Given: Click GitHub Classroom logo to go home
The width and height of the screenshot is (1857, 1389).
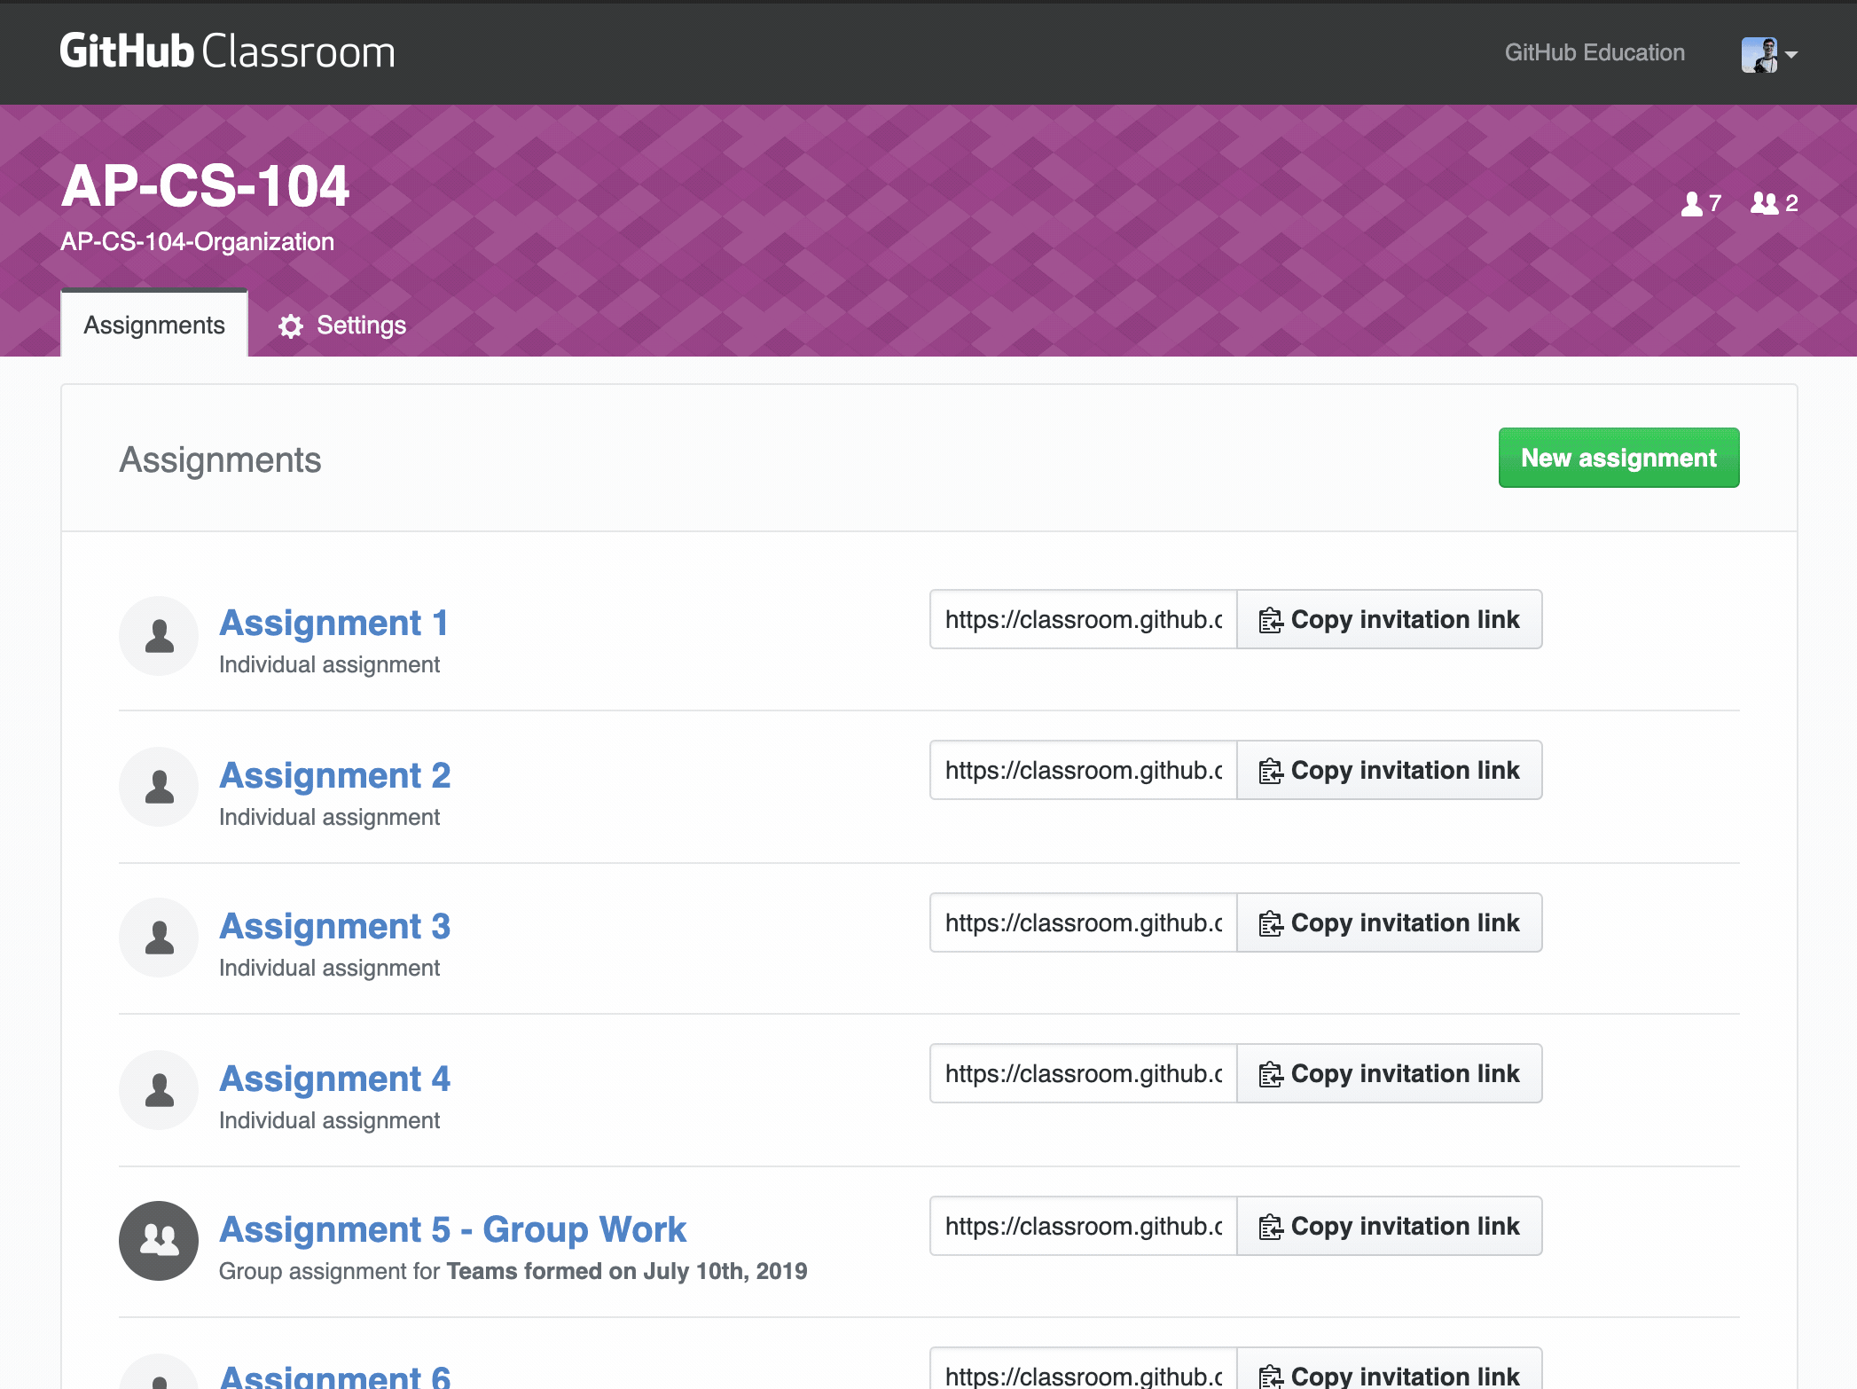Looking at the screenshot, I should tap(226, 51).
